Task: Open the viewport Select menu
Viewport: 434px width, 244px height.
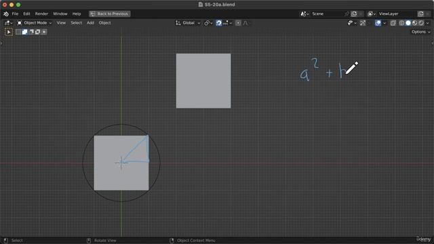Action: point(76,23)
